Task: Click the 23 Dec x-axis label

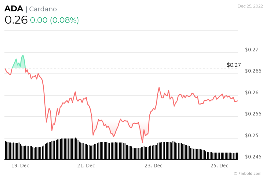Action: point(153,166)
